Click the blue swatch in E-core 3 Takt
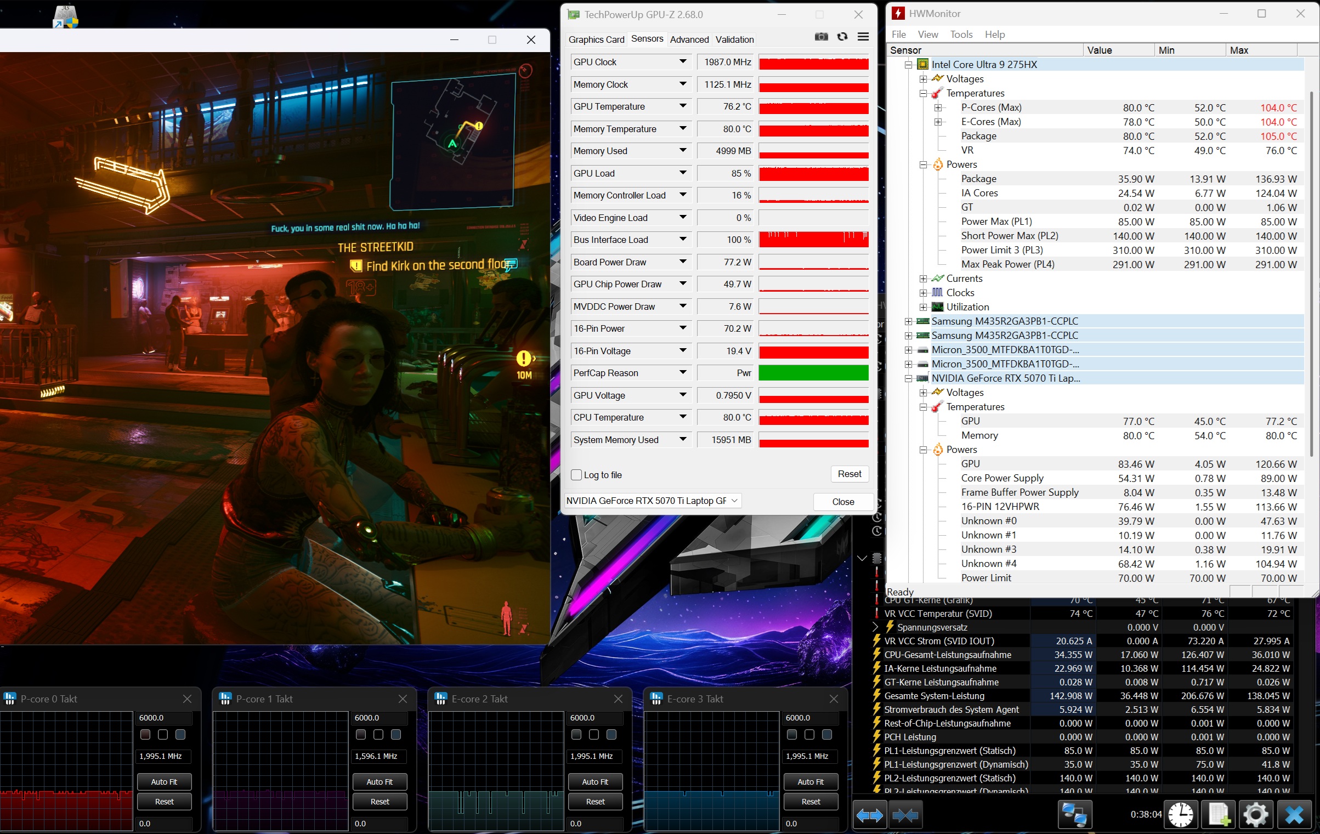The width and height of the screenshot is (1320, 834). click(x=827, y=734)
